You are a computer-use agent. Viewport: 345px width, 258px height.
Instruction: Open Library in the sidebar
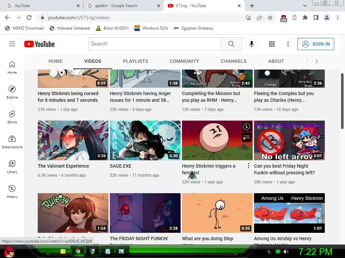(12, 167)
